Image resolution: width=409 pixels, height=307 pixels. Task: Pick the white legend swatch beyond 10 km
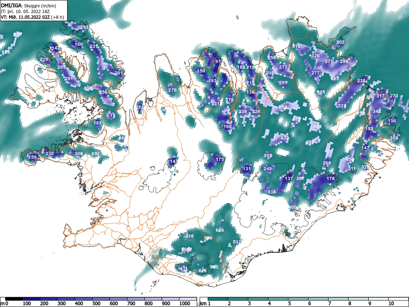398,299
